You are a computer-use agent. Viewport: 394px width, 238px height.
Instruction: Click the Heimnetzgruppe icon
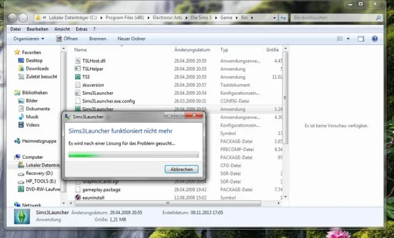click(17, 141)
